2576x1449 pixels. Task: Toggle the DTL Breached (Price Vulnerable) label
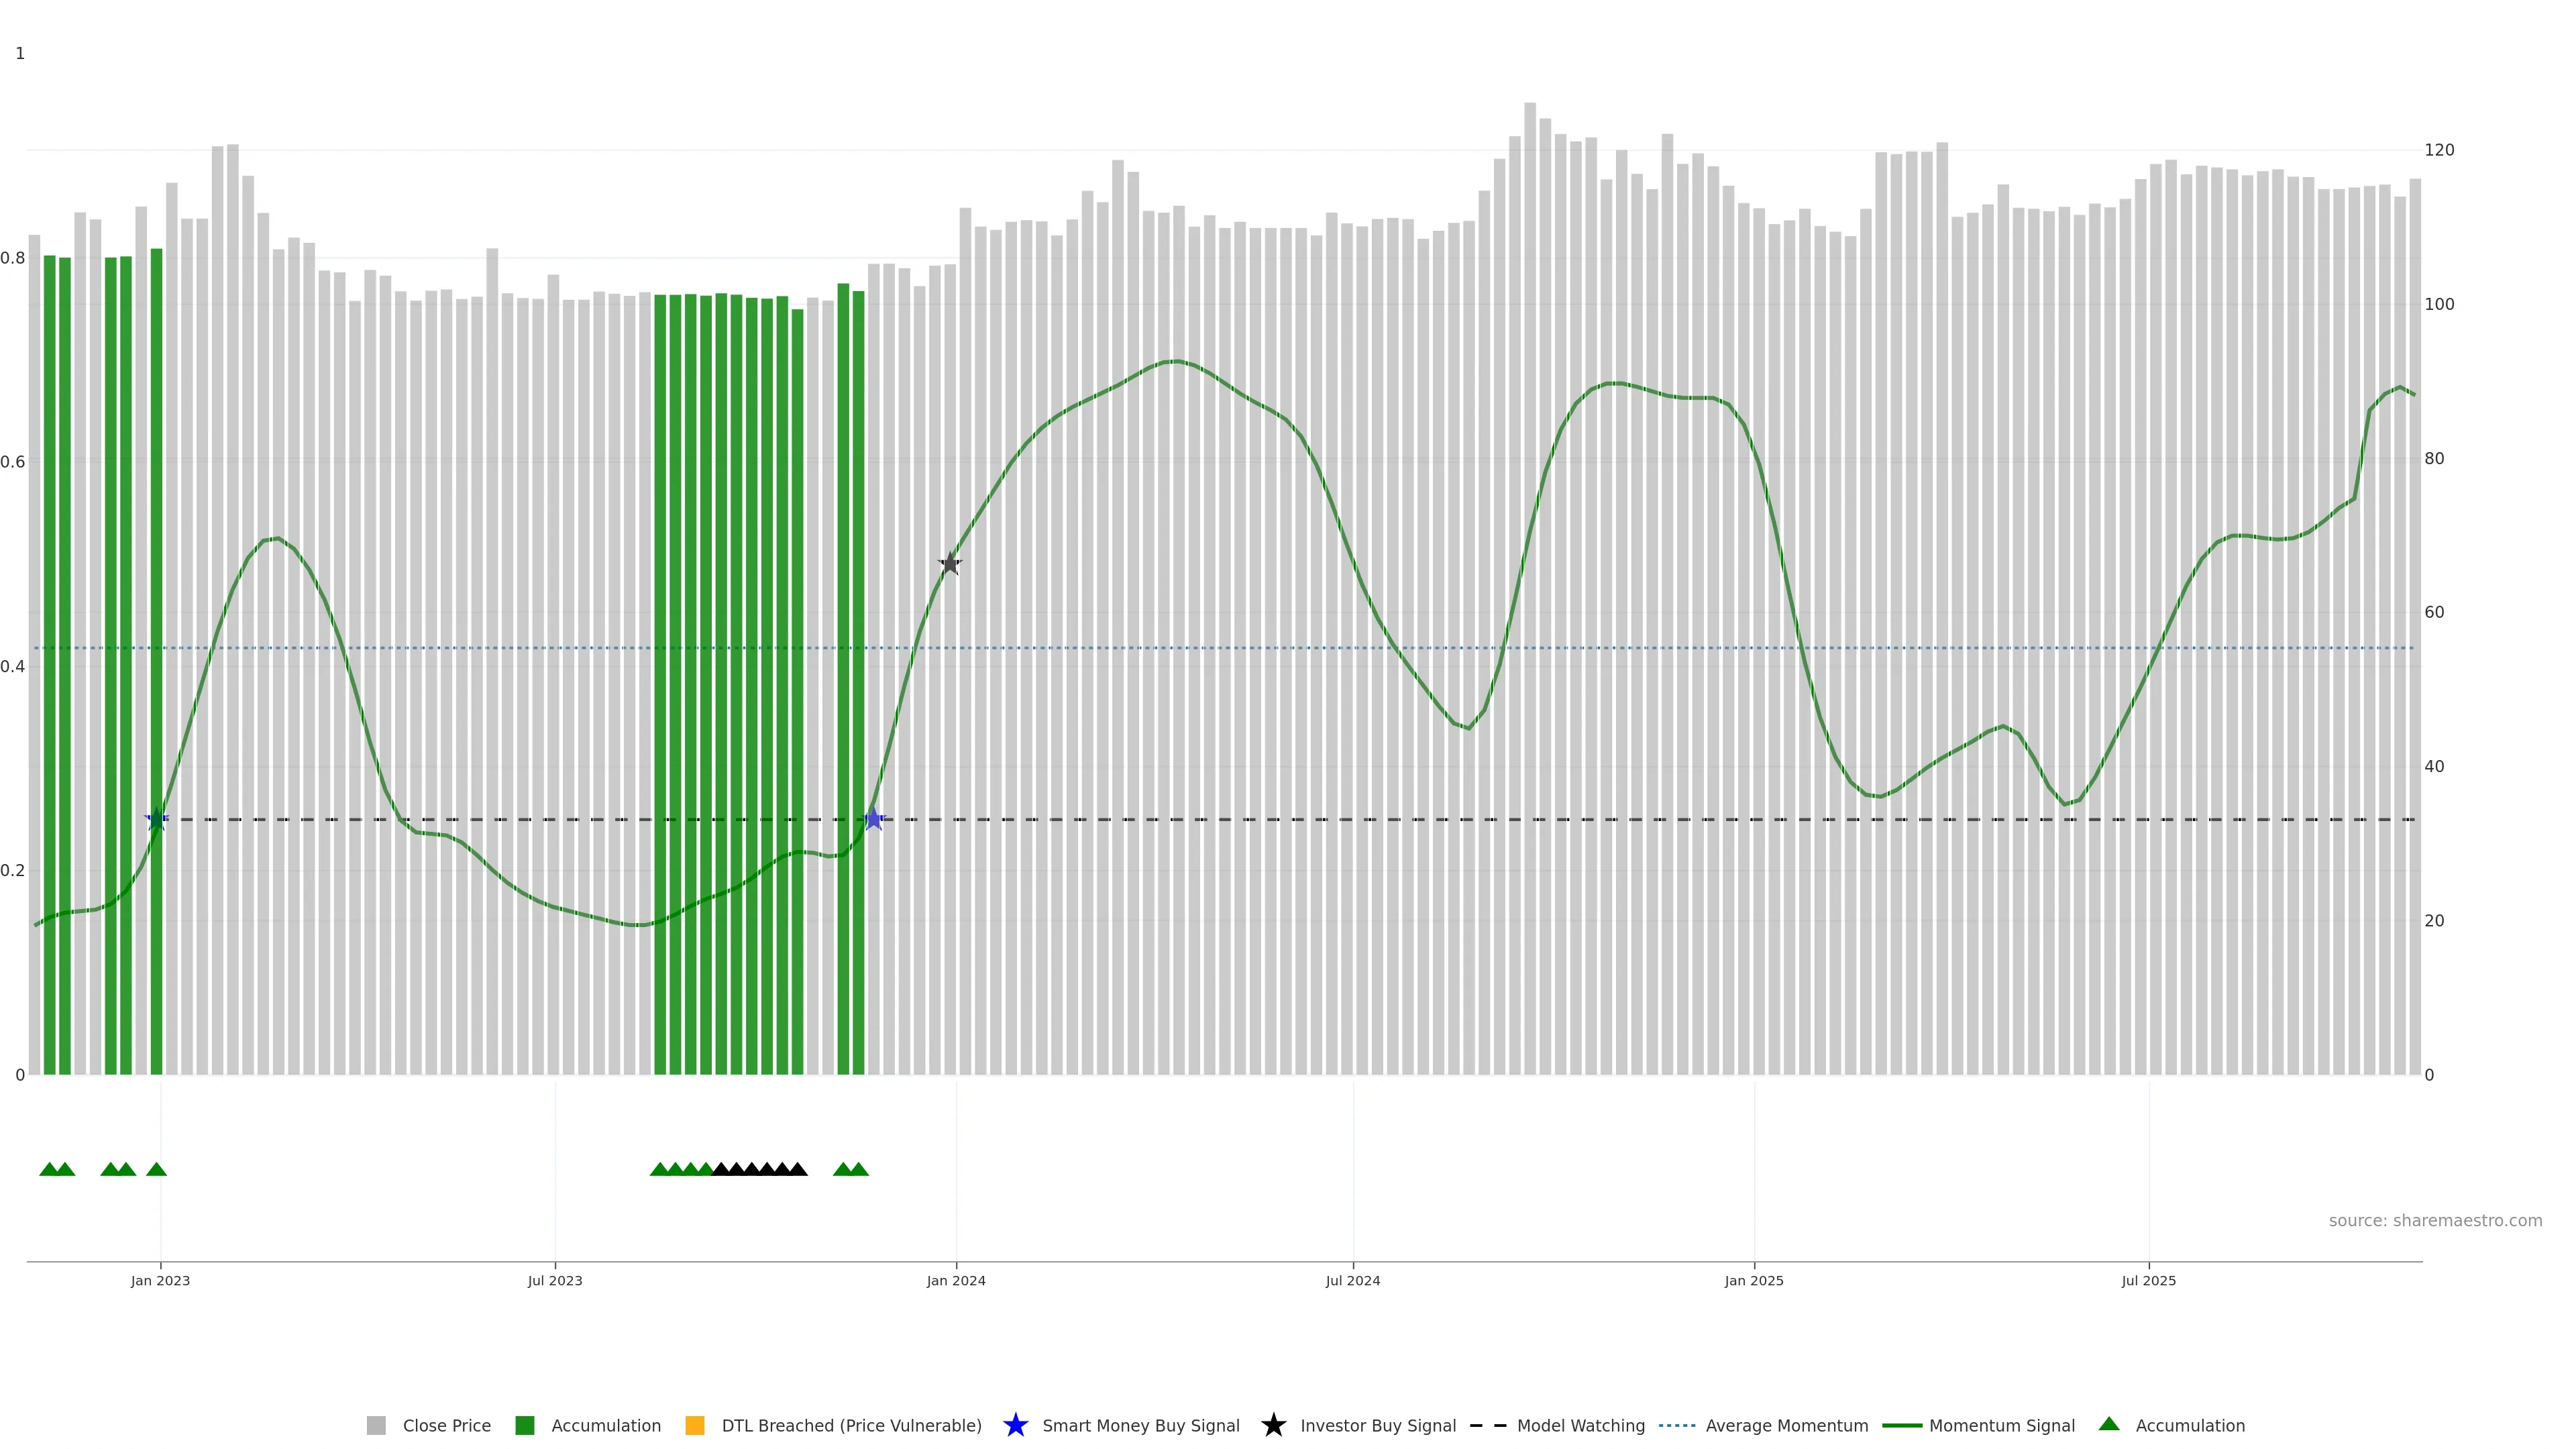[x=851, y=1425]
